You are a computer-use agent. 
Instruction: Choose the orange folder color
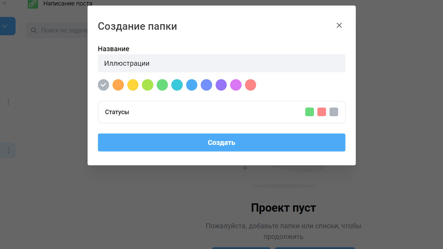pos(118,85)
